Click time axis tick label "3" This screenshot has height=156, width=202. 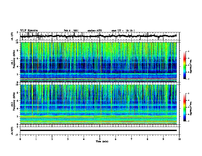pos(68,139)
